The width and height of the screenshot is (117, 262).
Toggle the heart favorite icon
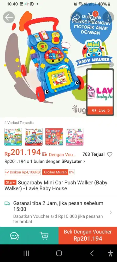(110, 154)
